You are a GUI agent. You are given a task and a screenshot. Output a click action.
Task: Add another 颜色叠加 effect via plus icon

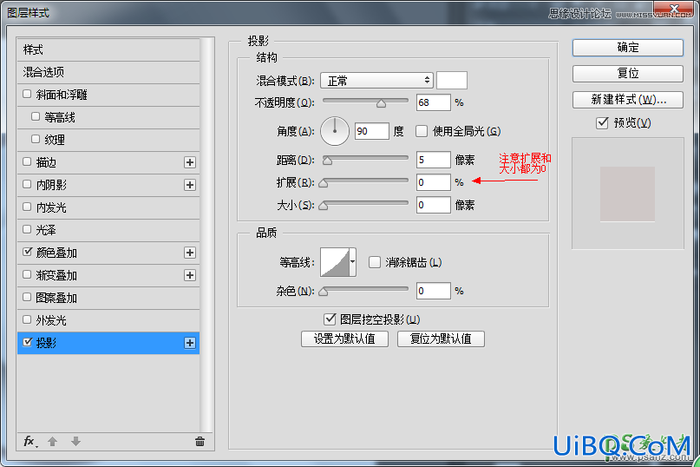pos(190,253)
